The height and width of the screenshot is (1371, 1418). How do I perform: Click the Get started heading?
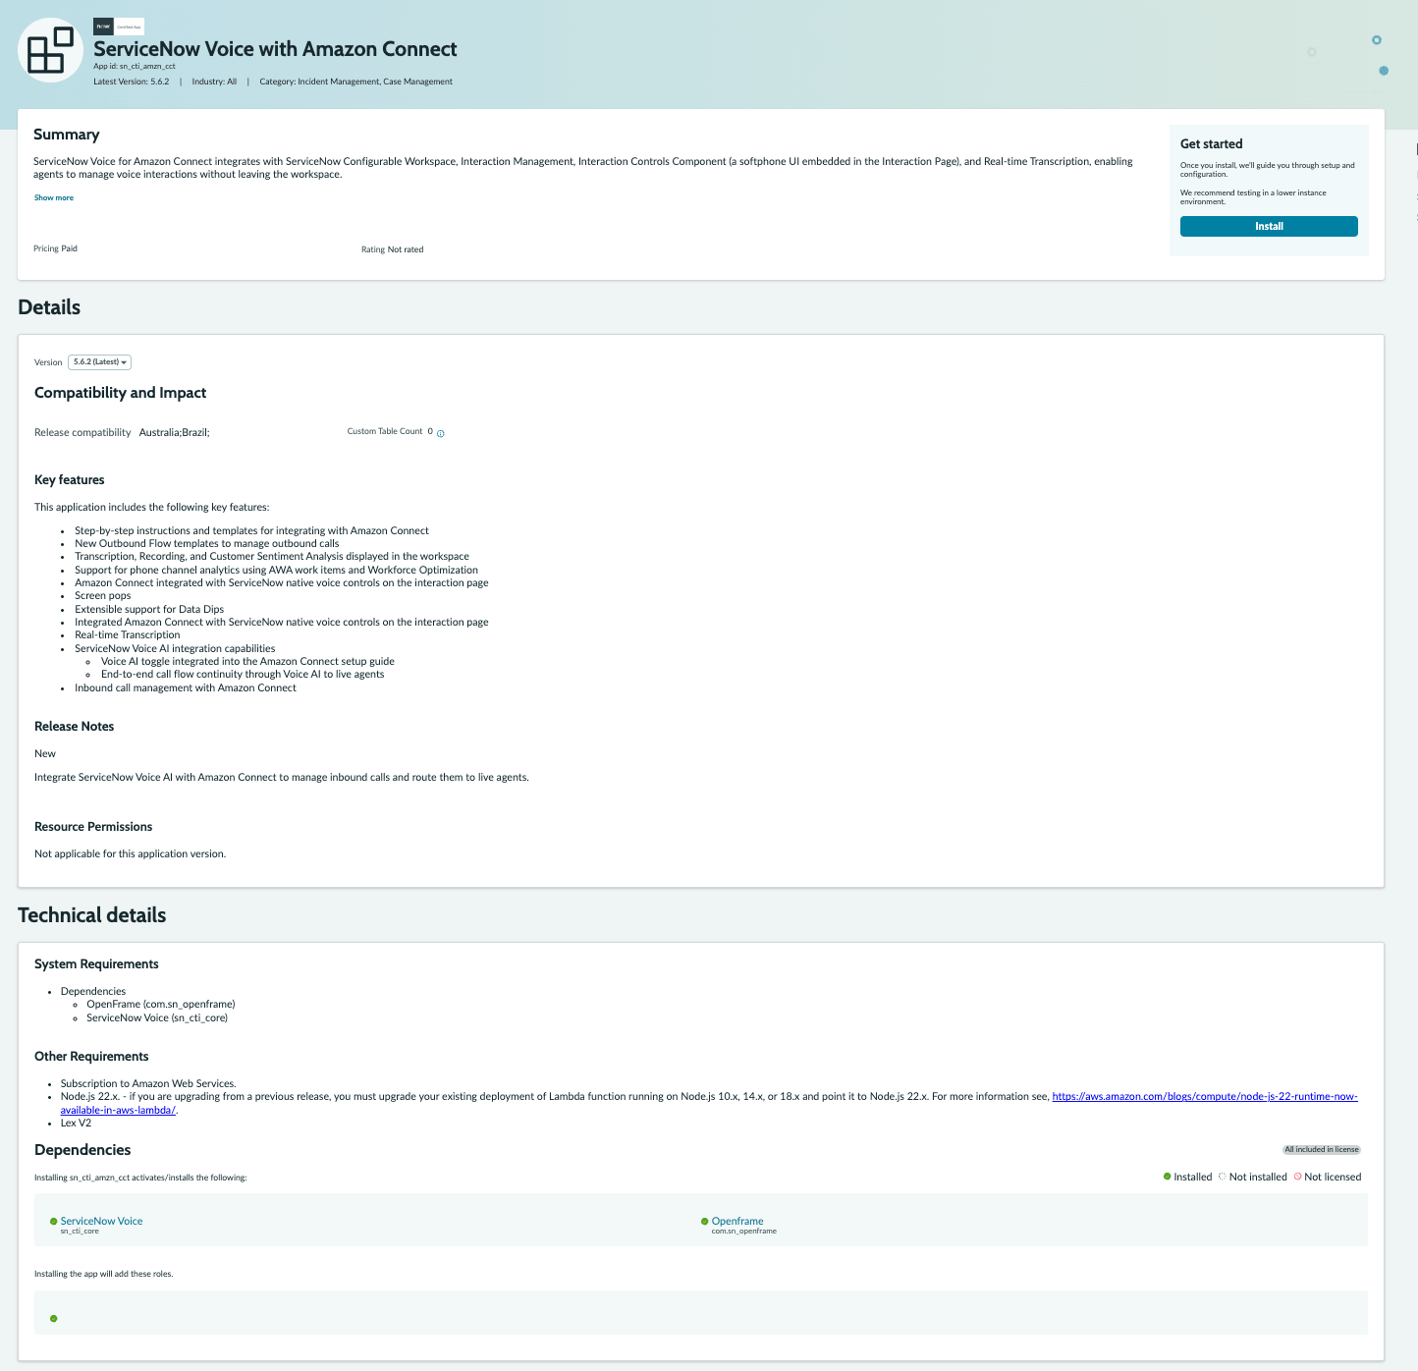pyautogui.click(x=1211, y=144)
